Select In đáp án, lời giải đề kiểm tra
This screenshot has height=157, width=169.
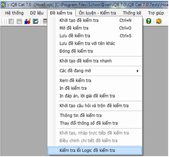[x=95, y=96]
